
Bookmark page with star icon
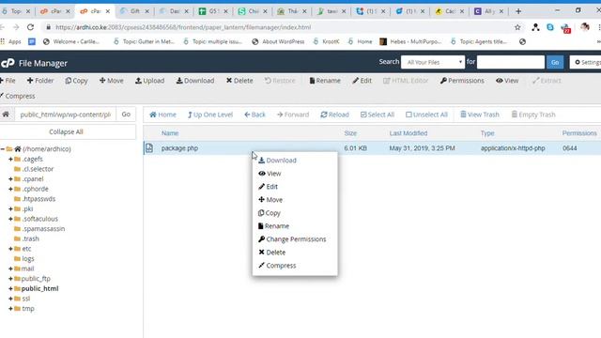click(x=517, y=27)
